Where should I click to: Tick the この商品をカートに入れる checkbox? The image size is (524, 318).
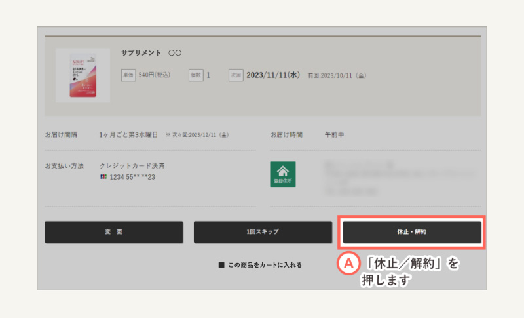coord(221,266)
